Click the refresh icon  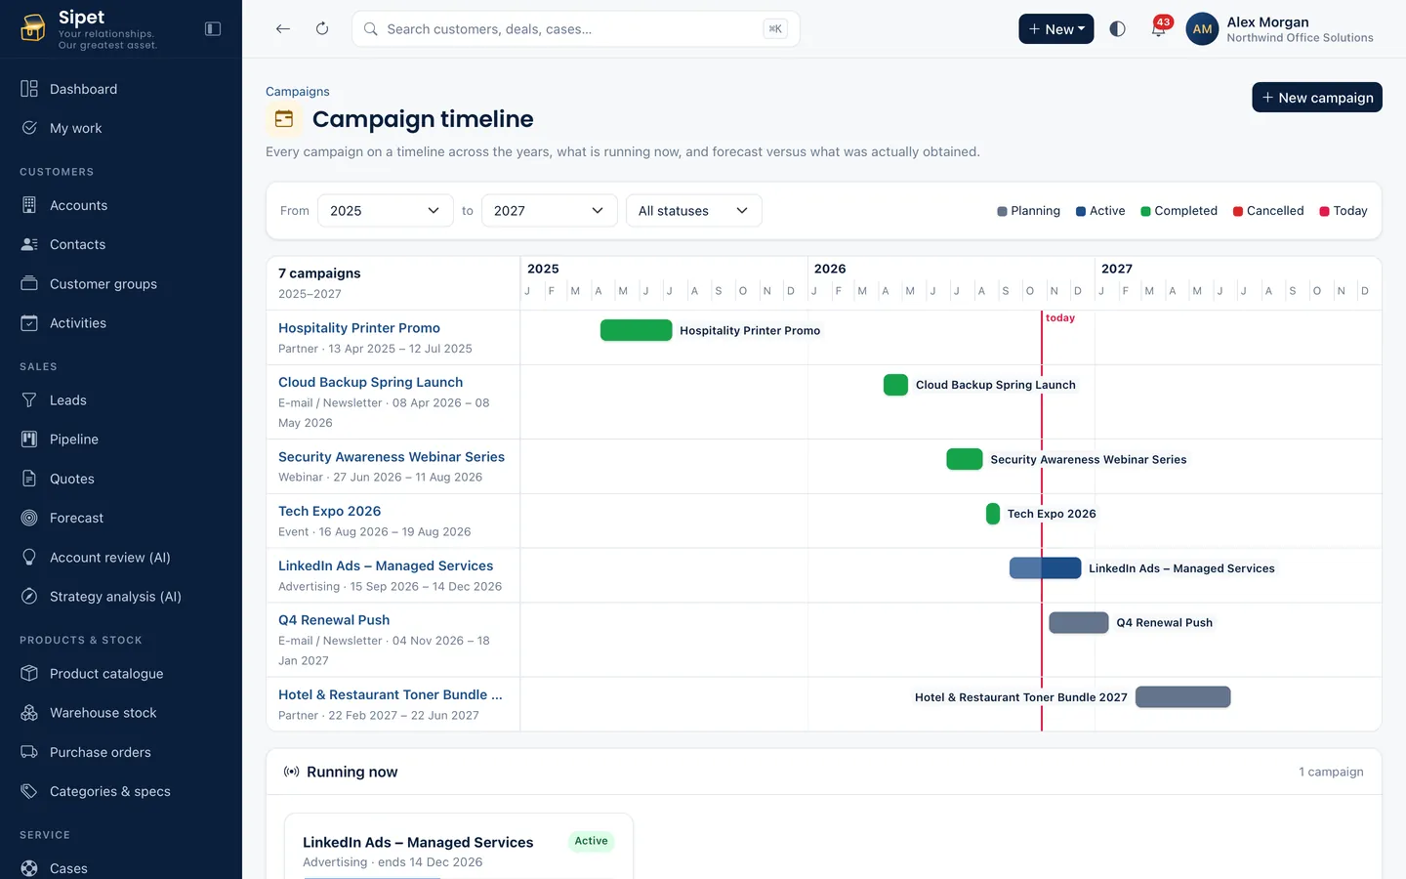tap(322, 29)
